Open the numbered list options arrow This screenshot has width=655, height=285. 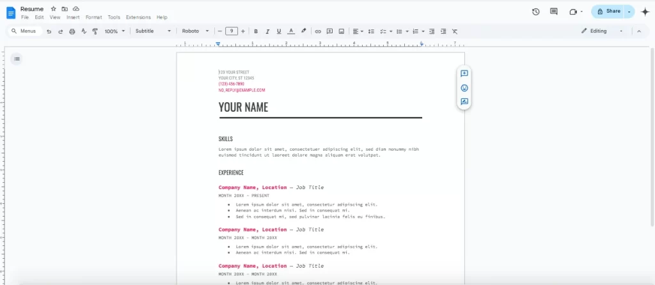tap(423, 31)
